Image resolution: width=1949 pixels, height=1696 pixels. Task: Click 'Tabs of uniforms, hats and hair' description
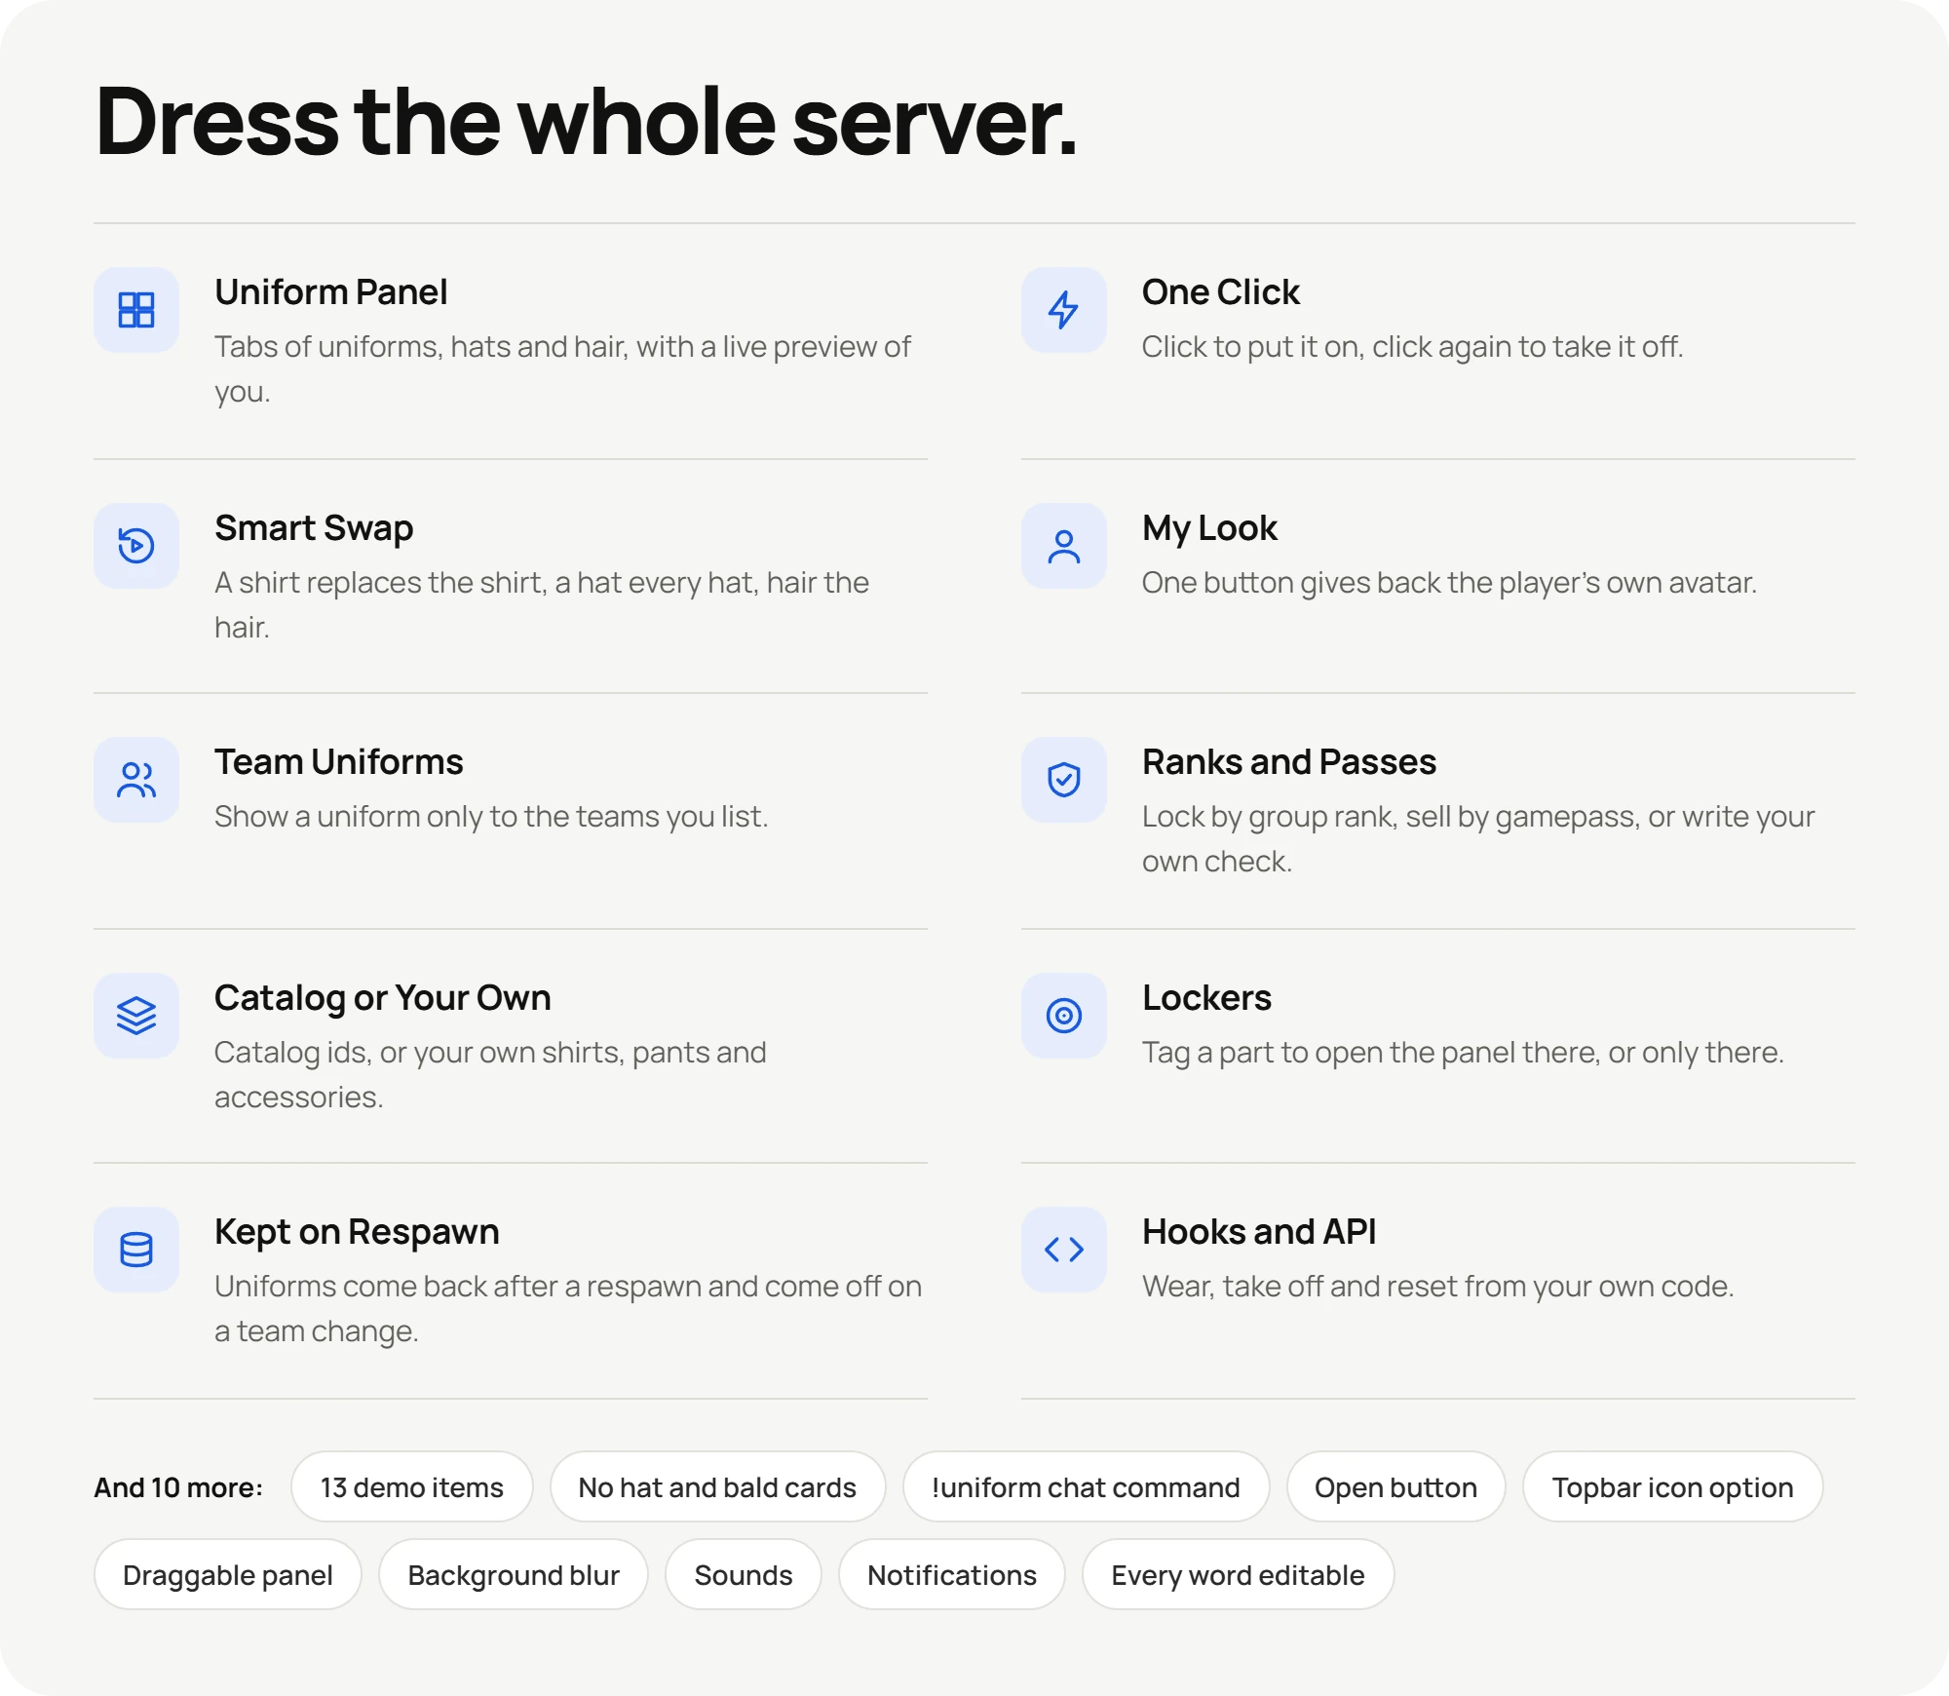pyautogui.click(x=562, y=369)
